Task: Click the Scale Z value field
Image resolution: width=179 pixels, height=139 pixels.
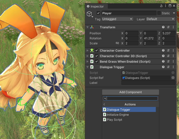Action: click(x=169, y=43)
